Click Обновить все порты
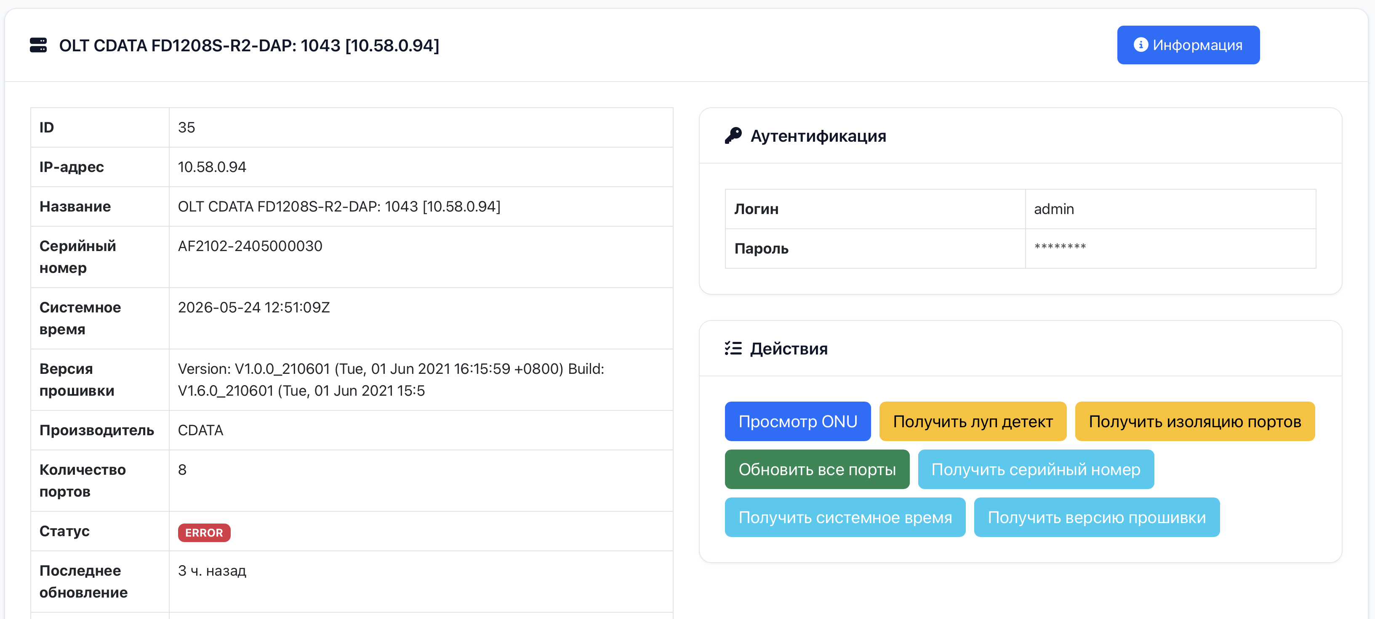Screen dimensions: 1375x619 [x=817, y=469]
